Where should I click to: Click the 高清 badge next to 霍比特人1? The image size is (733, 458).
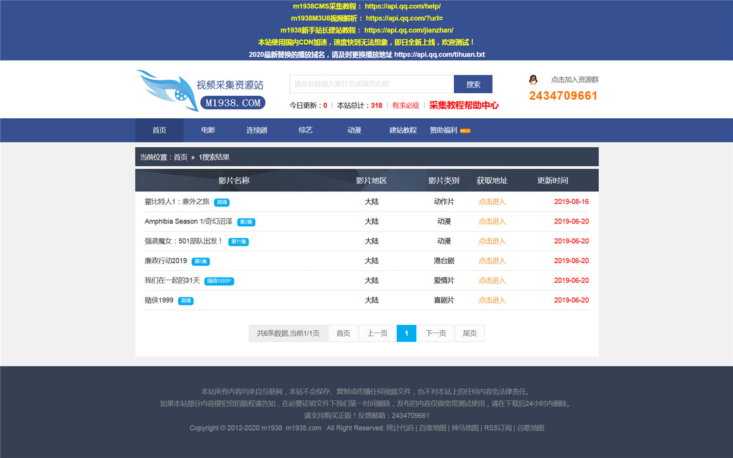coord(222,202)
